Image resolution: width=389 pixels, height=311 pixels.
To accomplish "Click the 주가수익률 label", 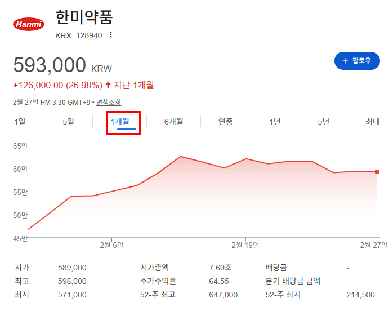I will point(158,281).
